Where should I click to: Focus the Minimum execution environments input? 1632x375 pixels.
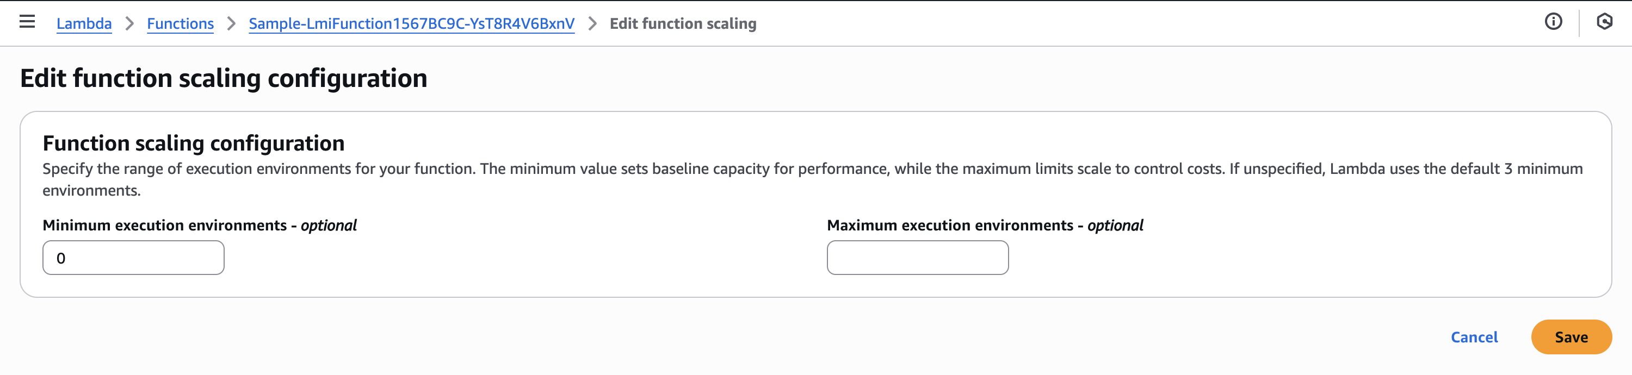tap(133, 258)
